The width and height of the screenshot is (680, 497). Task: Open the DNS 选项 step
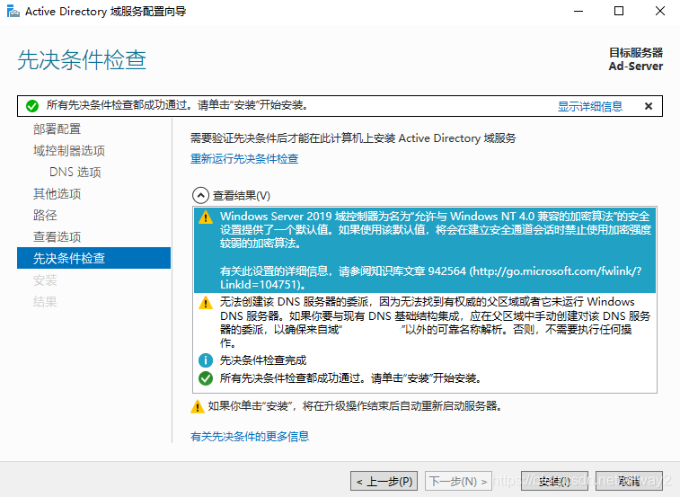[x=75, y=173]
